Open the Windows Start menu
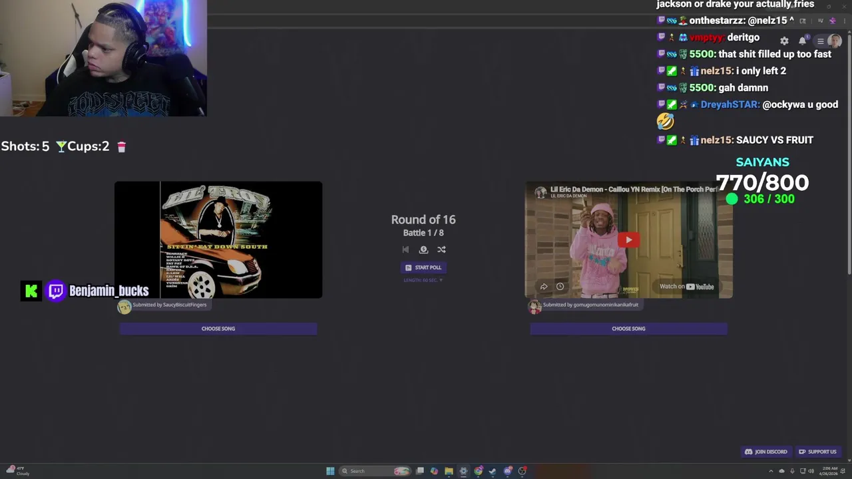The image size is (852, 479). (x=330, y=471)
